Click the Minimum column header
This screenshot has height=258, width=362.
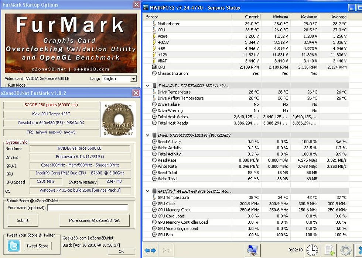tap(276, 17)
